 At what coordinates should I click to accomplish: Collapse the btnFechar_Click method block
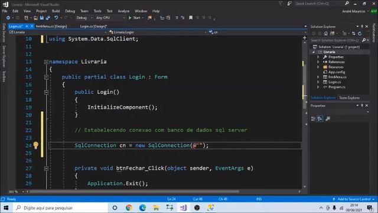pyautogui.click(x=46, y=168)
